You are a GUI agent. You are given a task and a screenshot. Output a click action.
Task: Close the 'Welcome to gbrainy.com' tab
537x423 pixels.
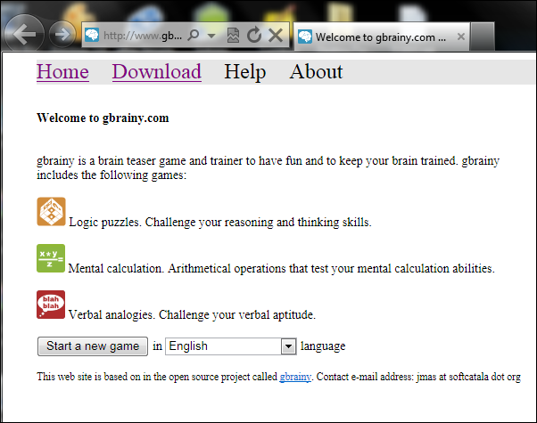click(x=461, y=37)
